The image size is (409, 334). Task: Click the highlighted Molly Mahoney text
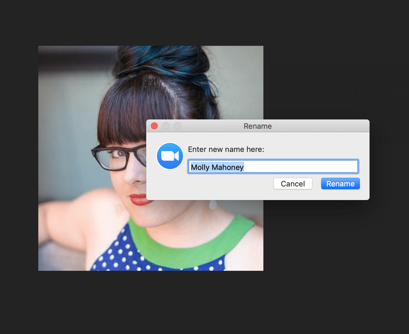(x=217, y=167)
